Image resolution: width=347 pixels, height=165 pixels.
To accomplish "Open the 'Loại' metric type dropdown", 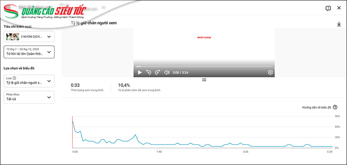I will 49,81.
